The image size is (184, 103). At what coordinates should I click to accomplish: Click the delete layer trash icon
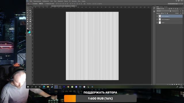point(181,84)
